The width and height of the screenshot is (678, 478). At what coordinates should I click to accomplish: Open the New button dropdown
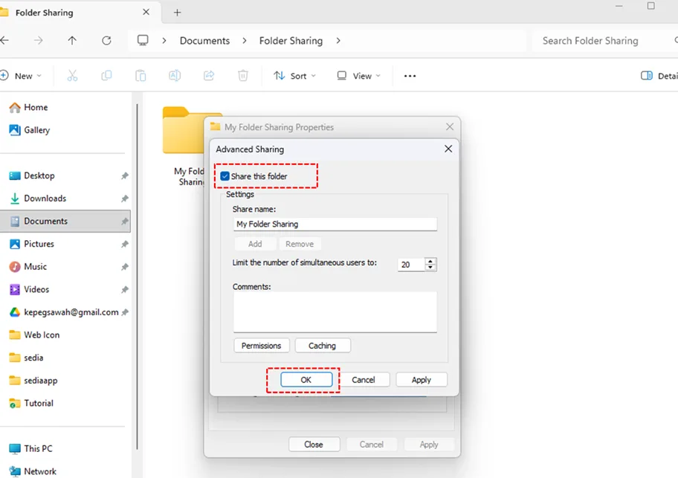[x=23, y=75]
